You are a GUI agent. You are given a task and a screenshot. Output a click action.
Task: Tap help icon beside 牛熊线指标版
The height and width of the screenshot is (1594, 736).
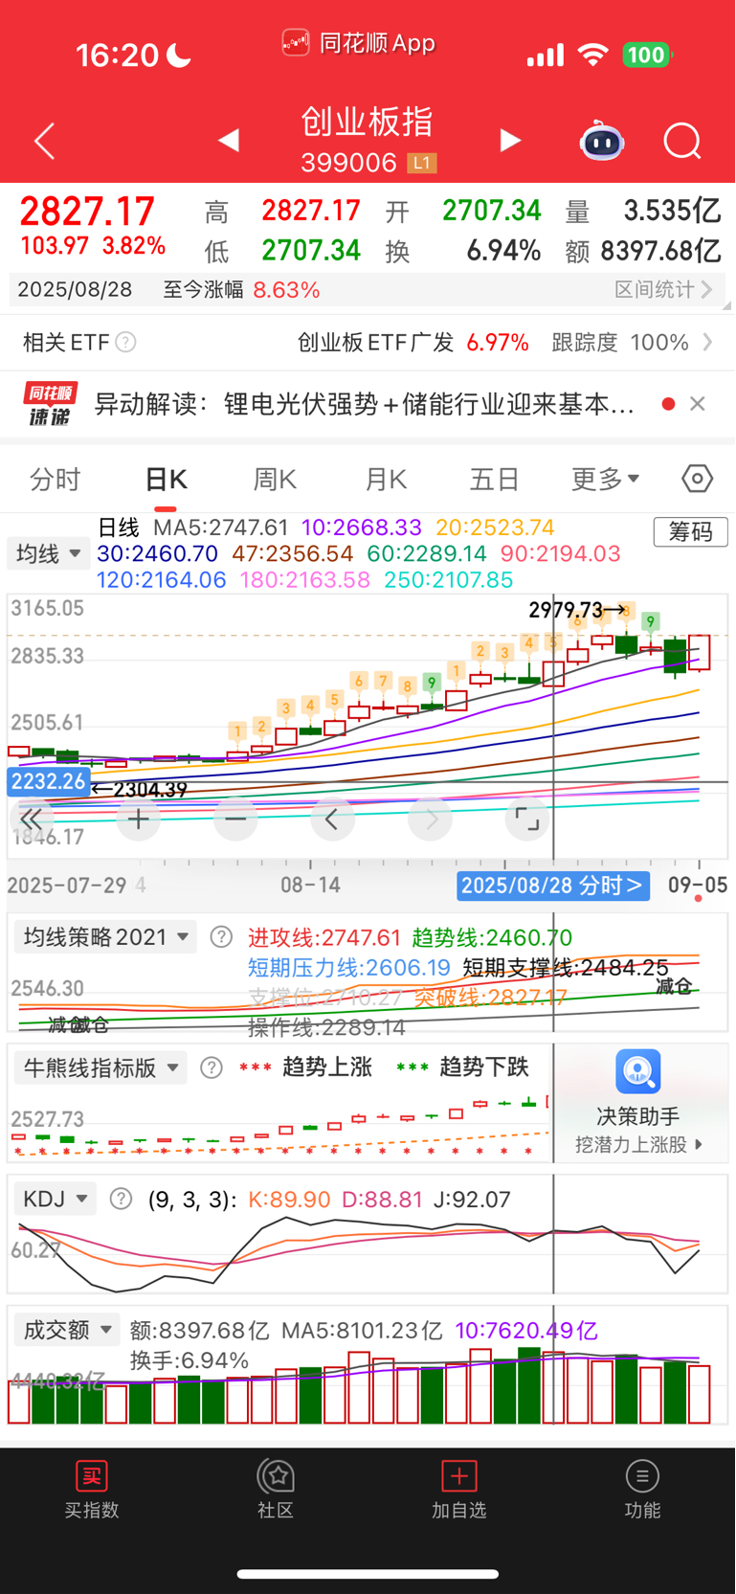pyautogui.click(x=212, y=1067)
